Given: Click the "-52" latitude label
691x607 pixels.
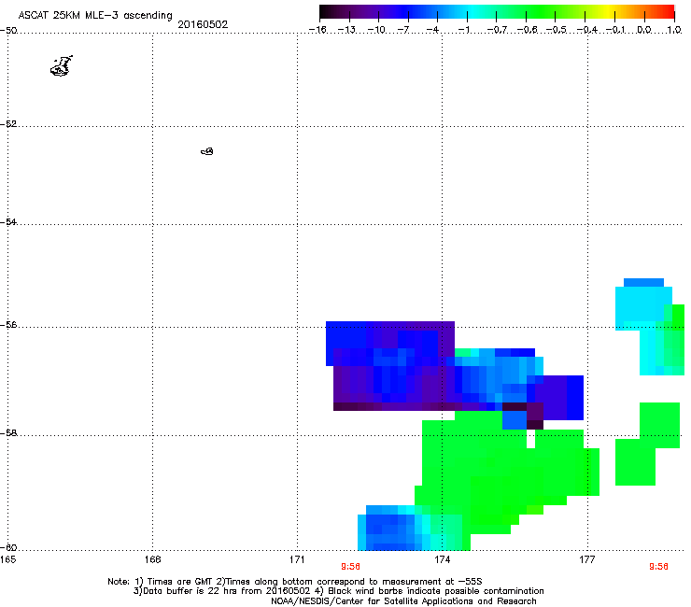Looking at the screenshot, I should click(8, 124).
